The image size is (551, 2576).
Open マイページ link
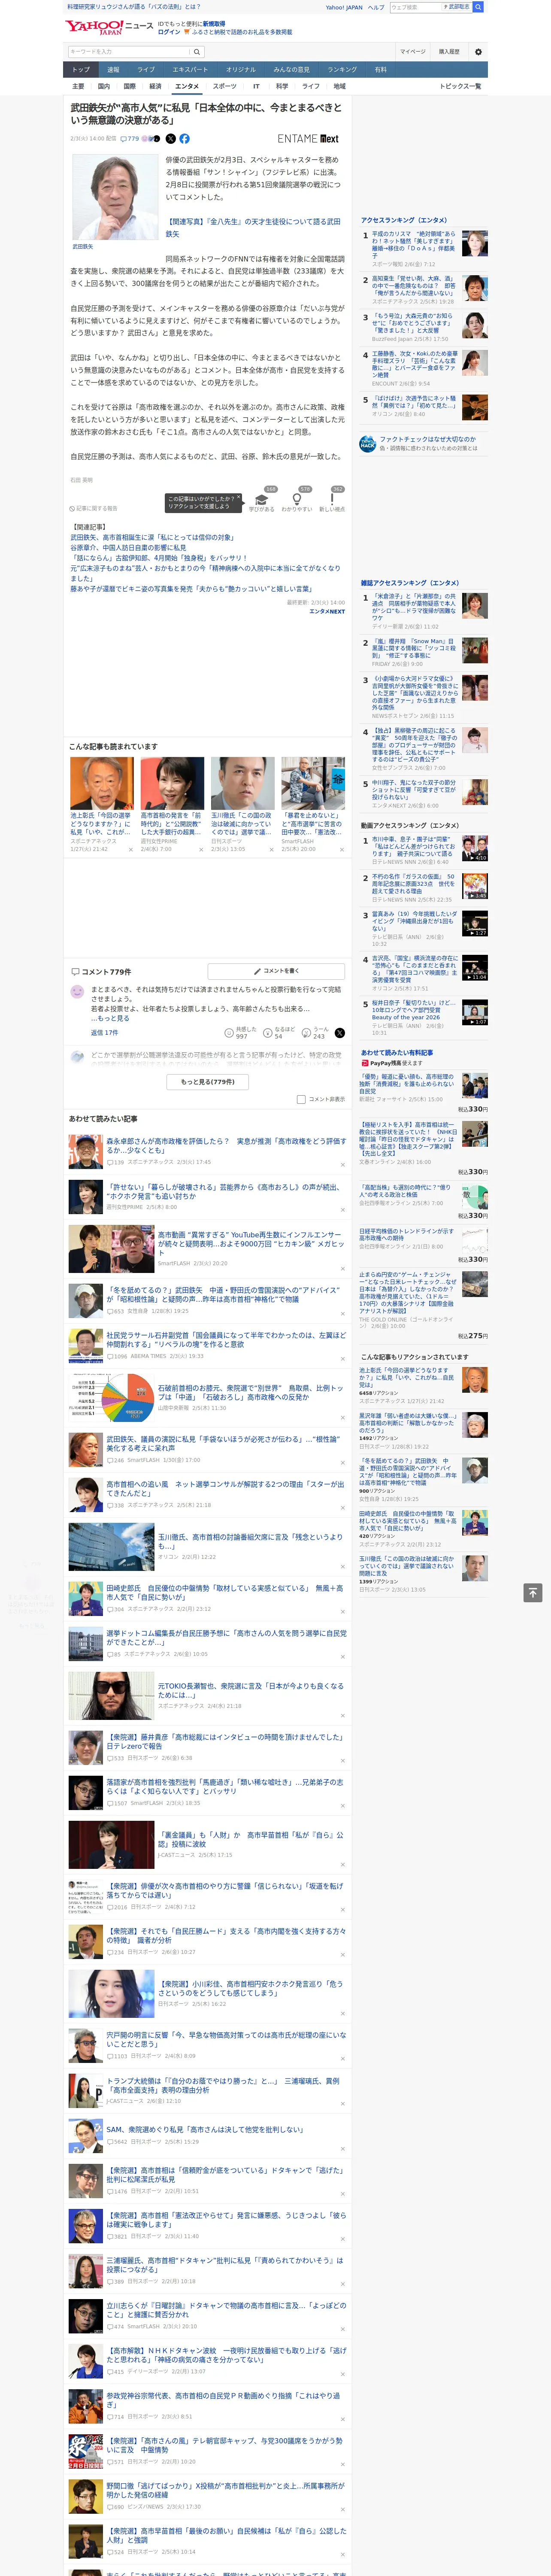pos(412,52)
